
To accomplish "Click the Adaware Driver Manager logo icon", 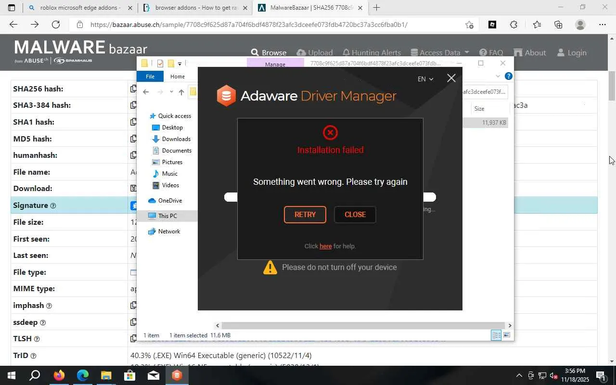I will [x=226, y=96].
